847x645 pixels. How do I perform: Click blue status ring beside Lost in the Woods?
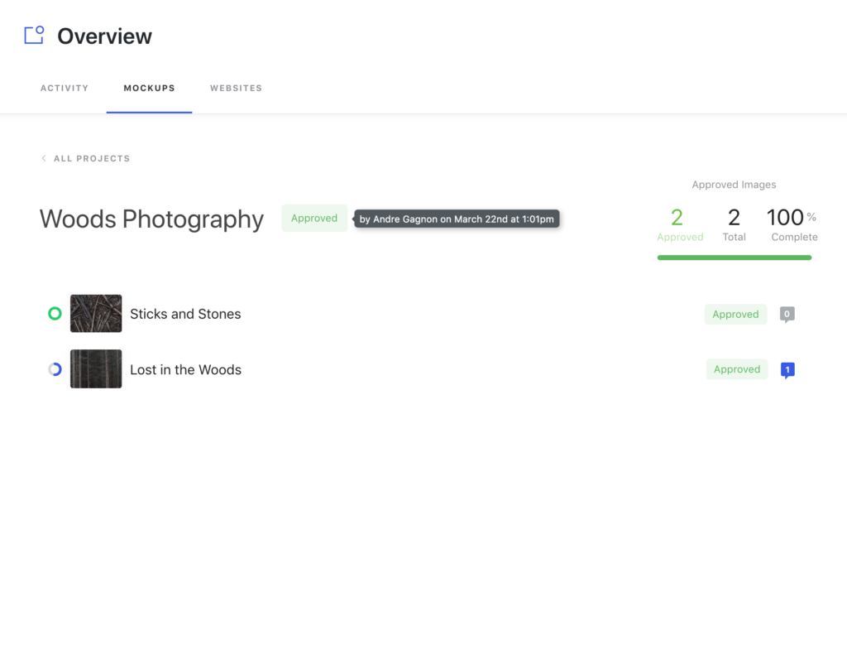point(55,369)
